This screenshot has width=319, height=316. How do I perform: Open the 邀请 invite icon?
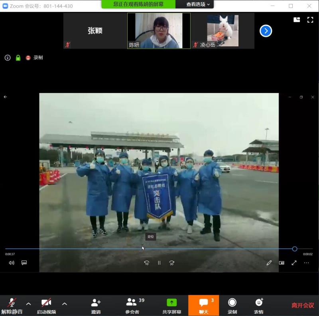tap(96, 305)
